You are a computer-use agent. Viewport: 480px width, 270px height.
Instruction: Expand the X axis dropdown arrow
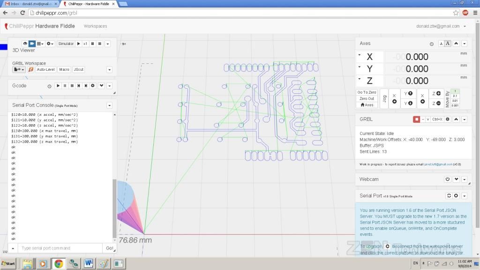tap(359, 54)
